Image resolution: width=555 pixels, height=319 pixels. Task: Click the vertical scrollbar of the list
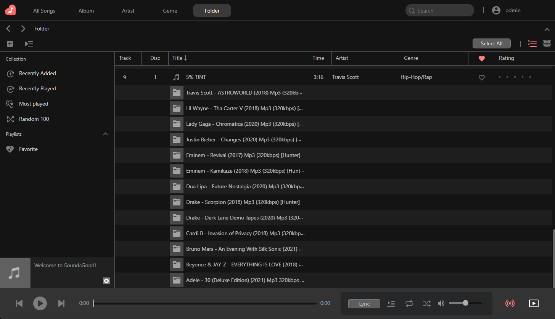click(x=553, y=258)
